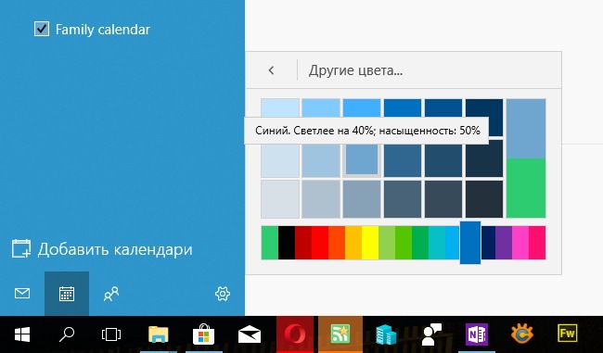Select the medium grey-blue swatch in bottom row
This screenshot has width=603, height=353.
pos(362,199)
